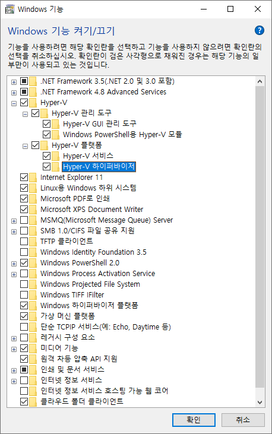
Task: Uncheck Microsoft PDF로 인쇄 checkbox
Action: click(24, 198)
